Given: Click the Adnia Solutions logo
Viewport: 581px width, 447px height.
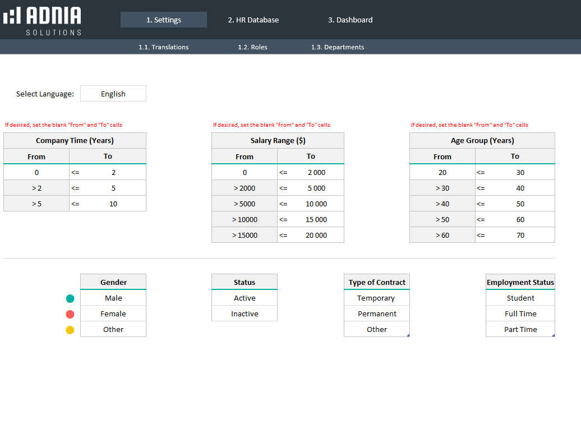Looking at the screenshot, I should (x=42, y=20).
